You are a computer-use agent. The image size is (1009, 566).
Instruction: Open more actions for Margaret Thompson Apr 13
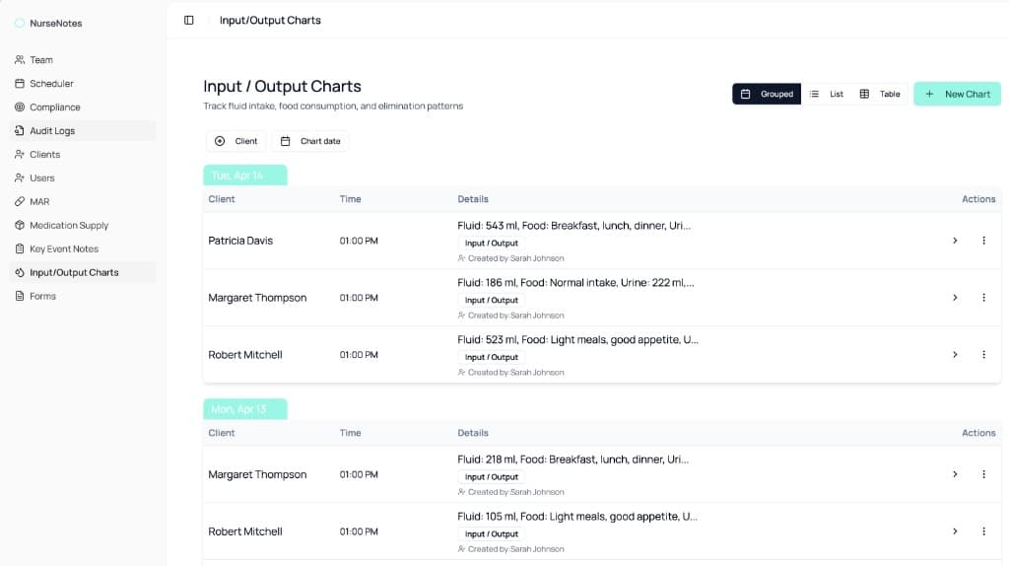point(983,474)
